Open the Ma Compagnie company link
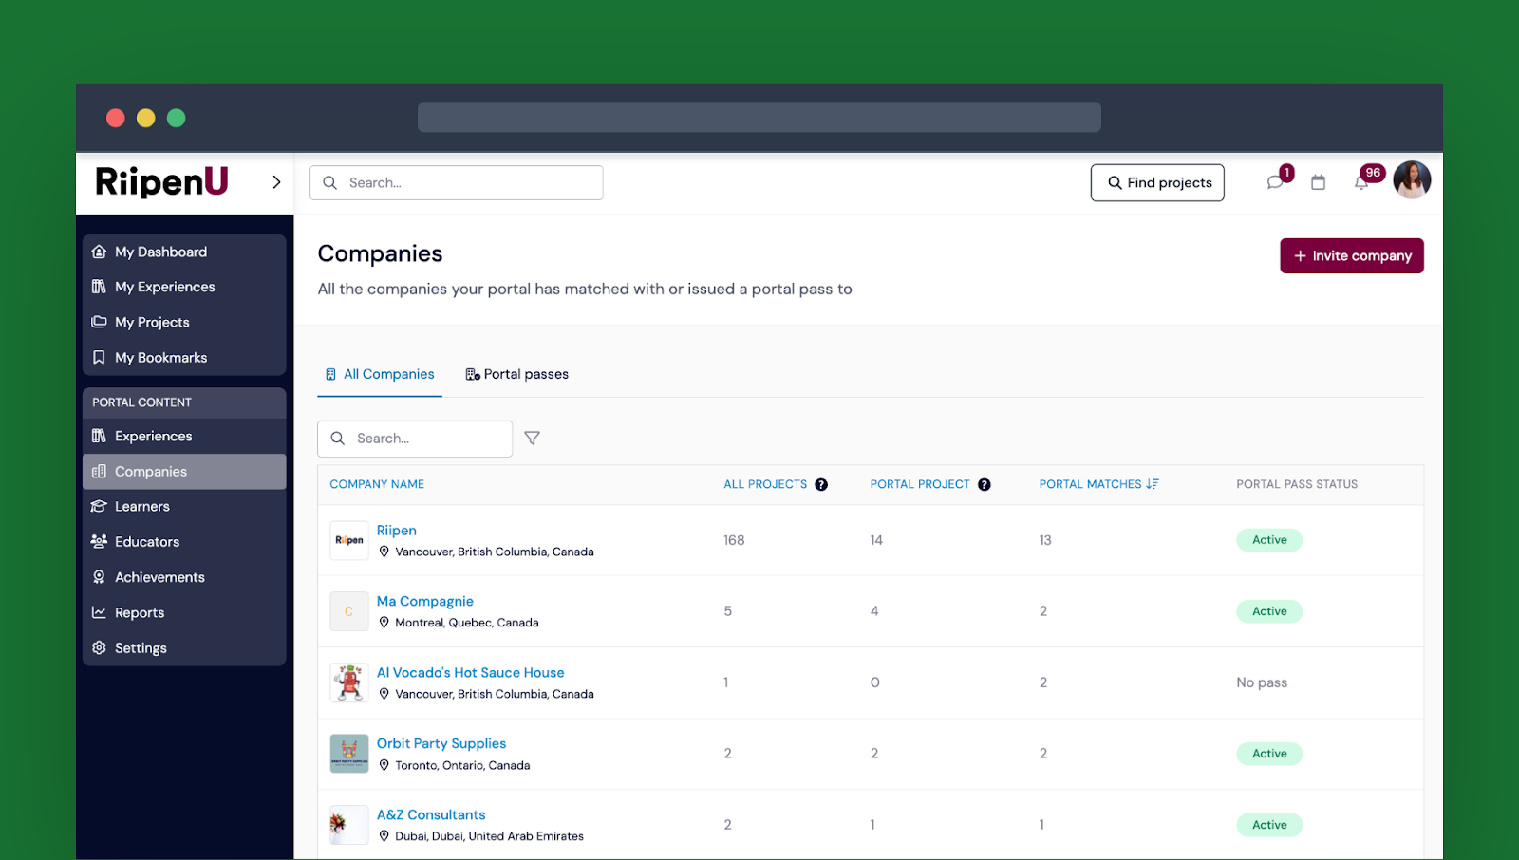The height and width of the screenshot is (860, 1519). [x=425, y=602]
